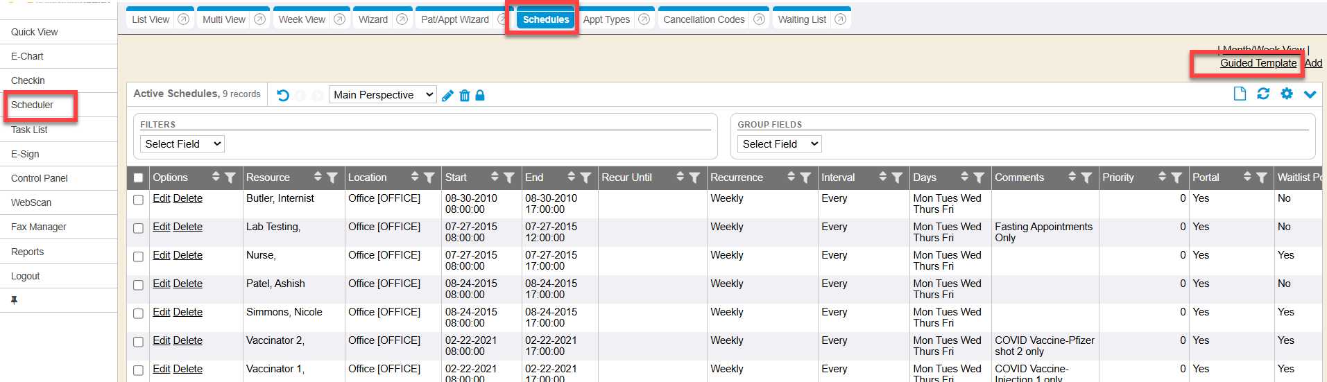Open the Filters Select Field dropdown
Screen dimensions: 1327x382
(x=182, y=144)
